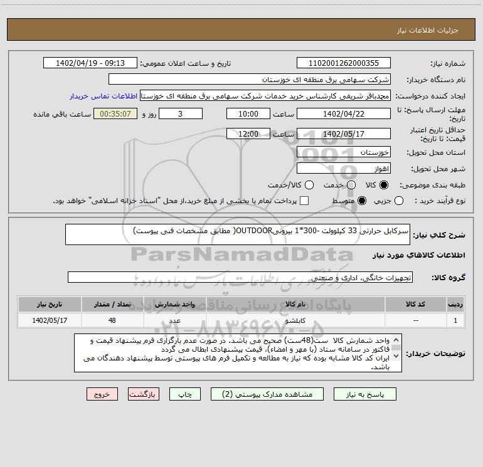Click the خروج exit button
The height and width of the screenshot is (467, 483).
(102, 394)
